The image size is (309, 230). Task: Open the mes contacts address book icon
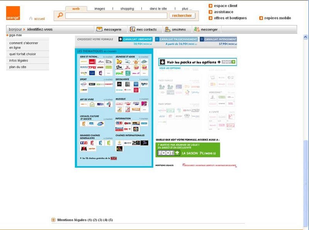tap(132, 29)
